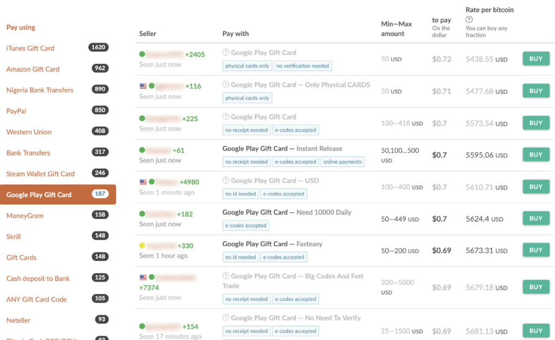Click the no verification needed tag

302,66
